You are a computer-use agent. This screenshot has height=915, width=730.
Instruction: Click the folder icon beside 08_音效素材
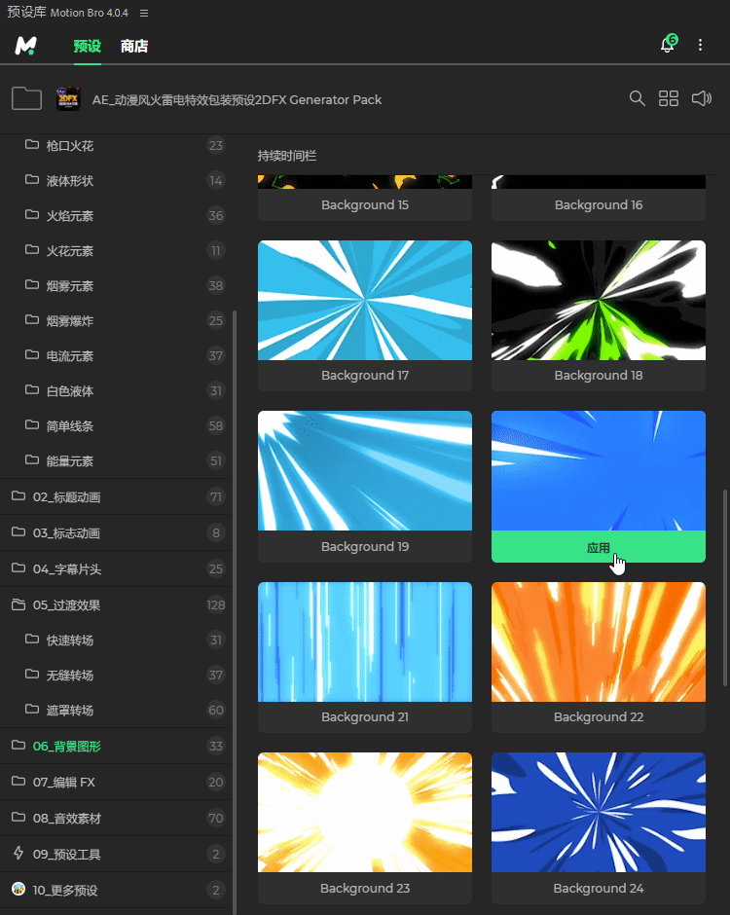point(18,817)
